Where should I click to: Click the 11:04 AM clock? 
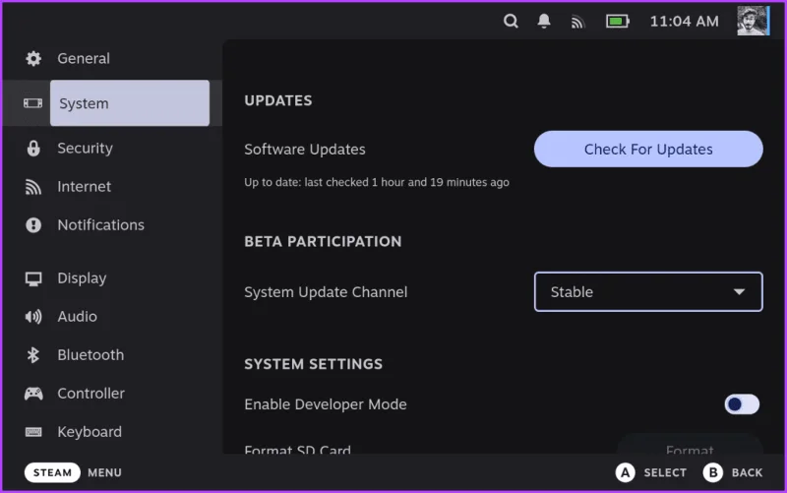(x=684, y=21)
